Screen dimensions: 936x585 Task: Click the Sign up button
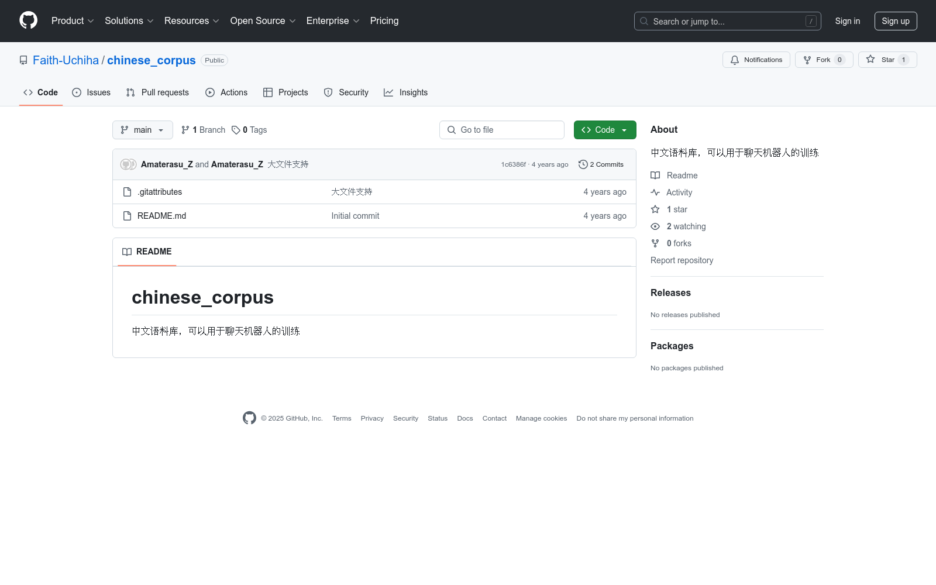click(896, 21)
